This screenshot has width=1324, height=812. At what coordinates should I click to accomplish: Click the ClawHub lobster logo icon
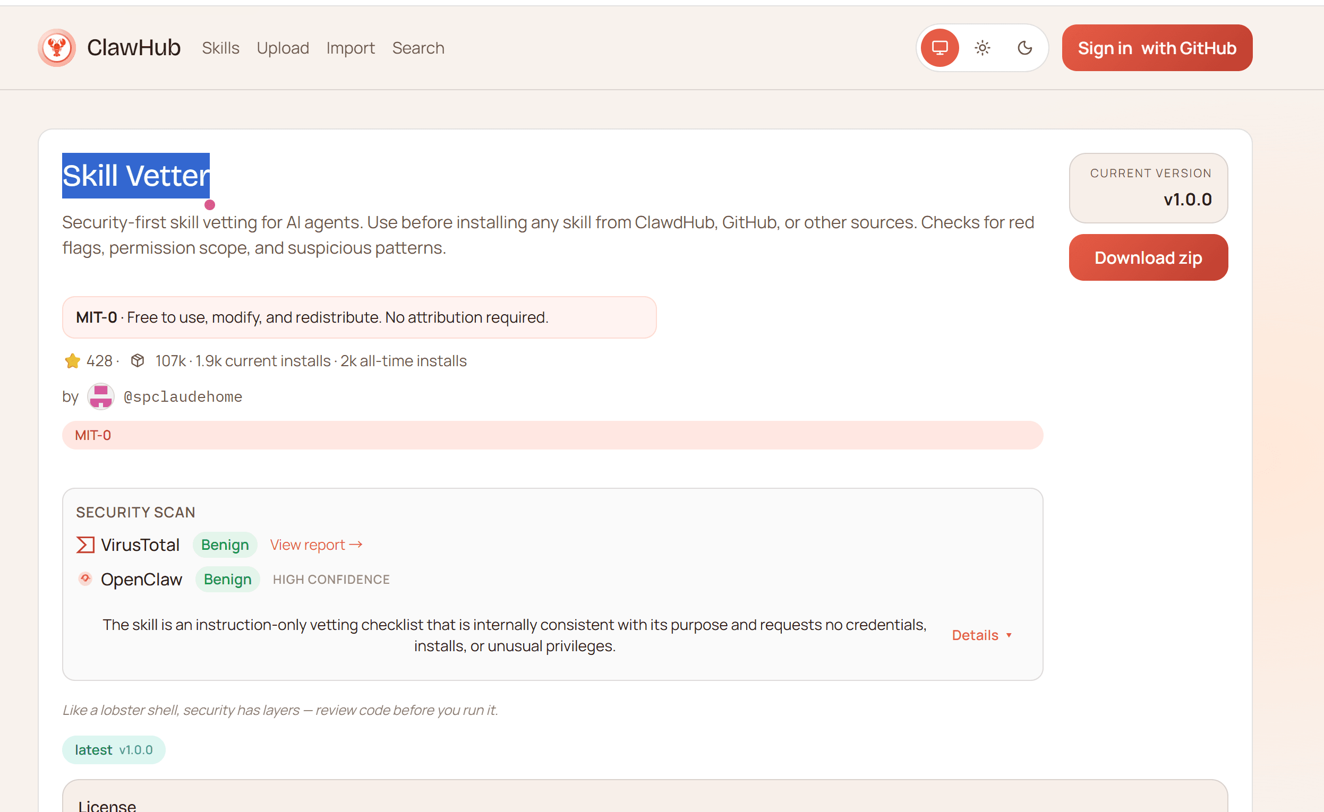tap(56, 48)
